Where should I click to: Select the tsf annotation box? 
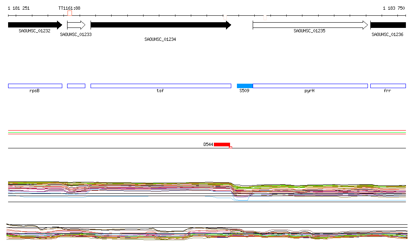161,86
